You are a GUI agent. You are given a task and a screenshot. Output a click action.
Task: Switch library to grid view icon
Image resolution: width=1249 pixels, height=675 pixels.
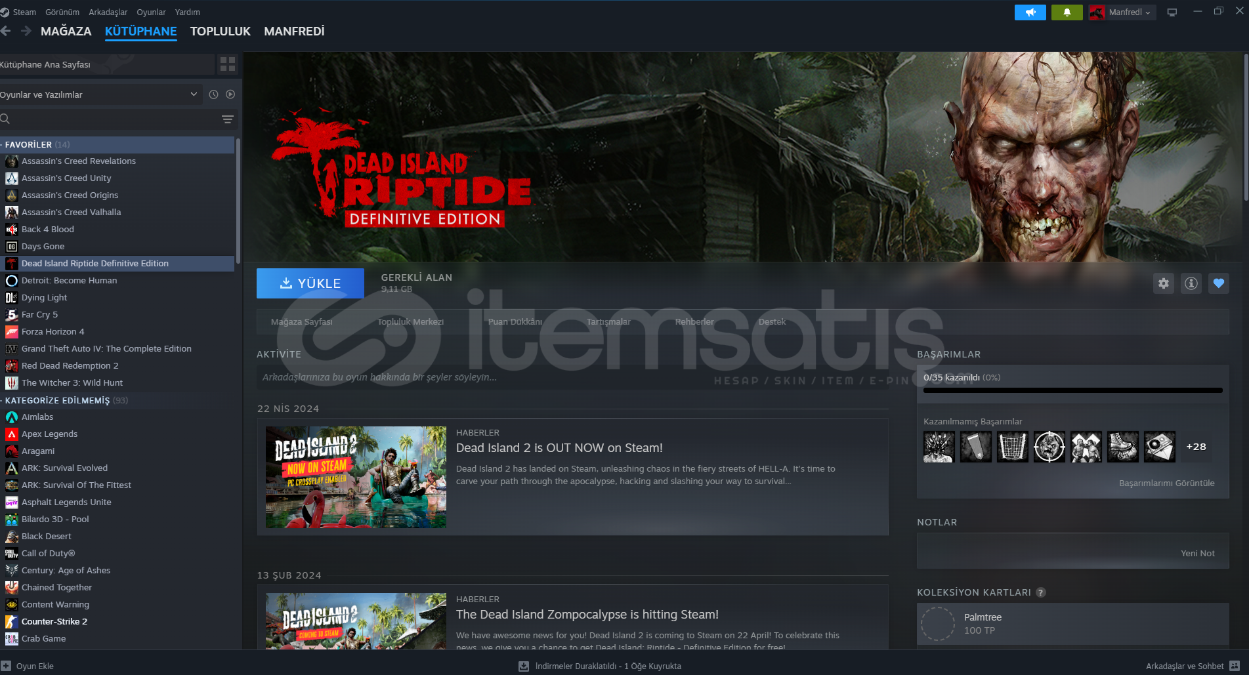pos(228,64)
